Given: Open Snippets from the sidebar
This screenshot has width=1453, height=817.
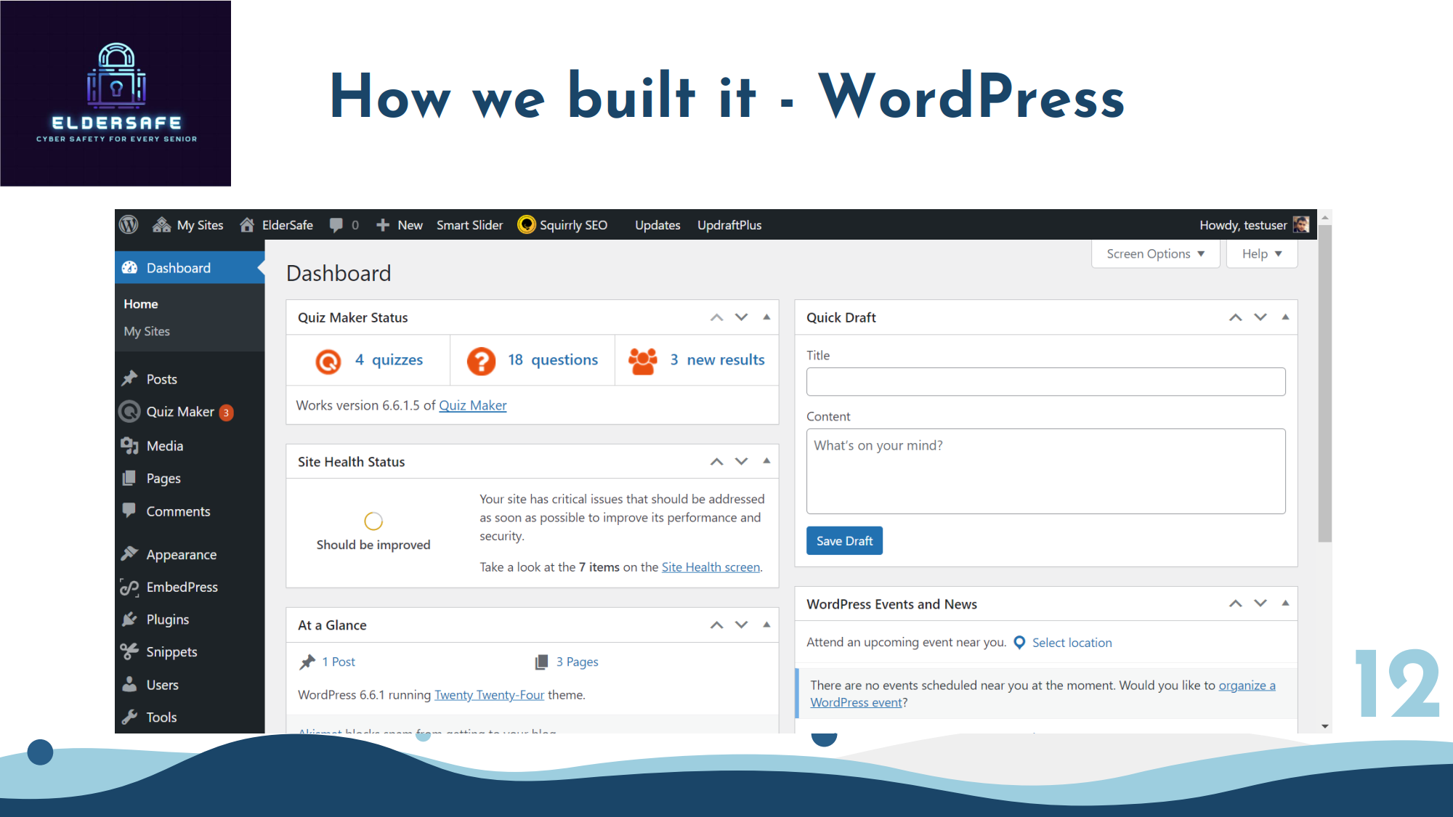Looking at the screenshot, I should click(x=171, y=652).
